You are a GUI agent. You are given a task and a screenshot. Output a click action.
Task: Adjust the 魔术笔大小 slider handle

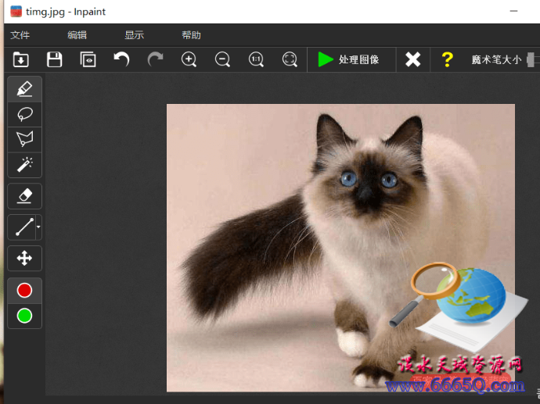pyautogui.click(x=531, y=60)
